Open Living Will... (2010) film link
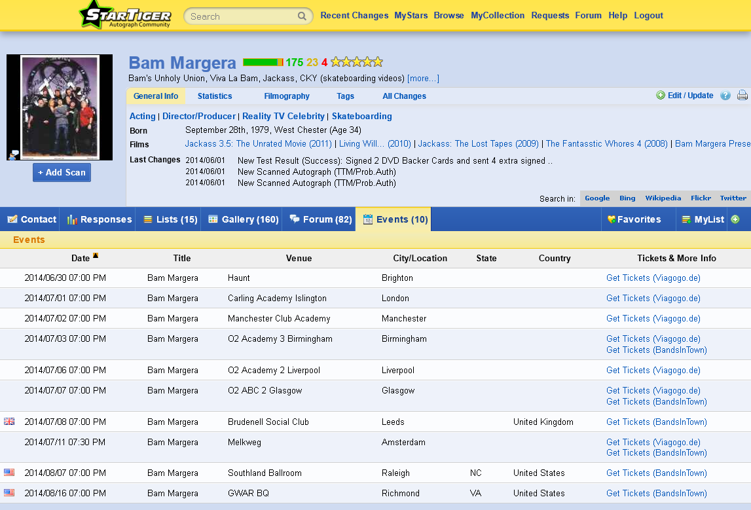 pyautogui.click(x=375, y=143)
